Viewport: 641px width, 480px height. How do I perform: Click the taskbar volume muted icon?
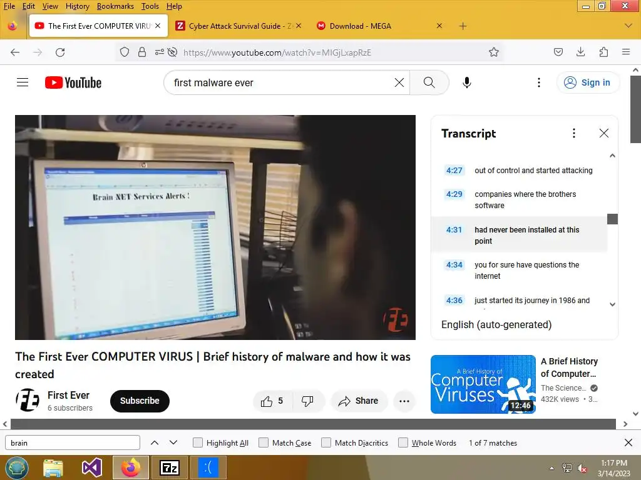(582, 468)
